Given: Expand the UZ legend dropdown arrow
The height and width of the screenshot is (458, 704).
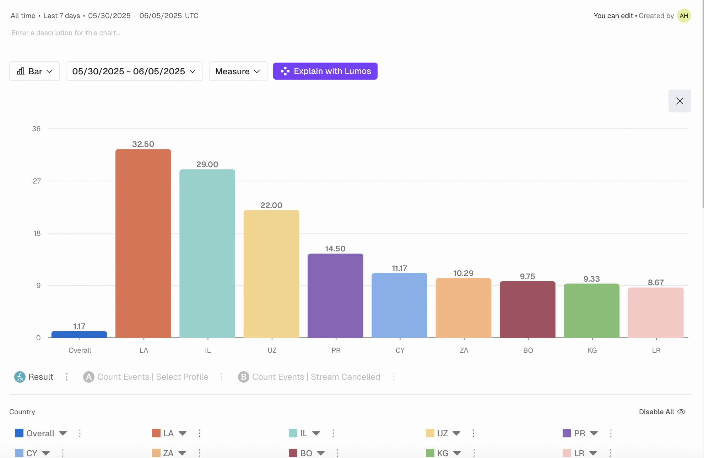Looking at the screenshot, I should (456, 433).
